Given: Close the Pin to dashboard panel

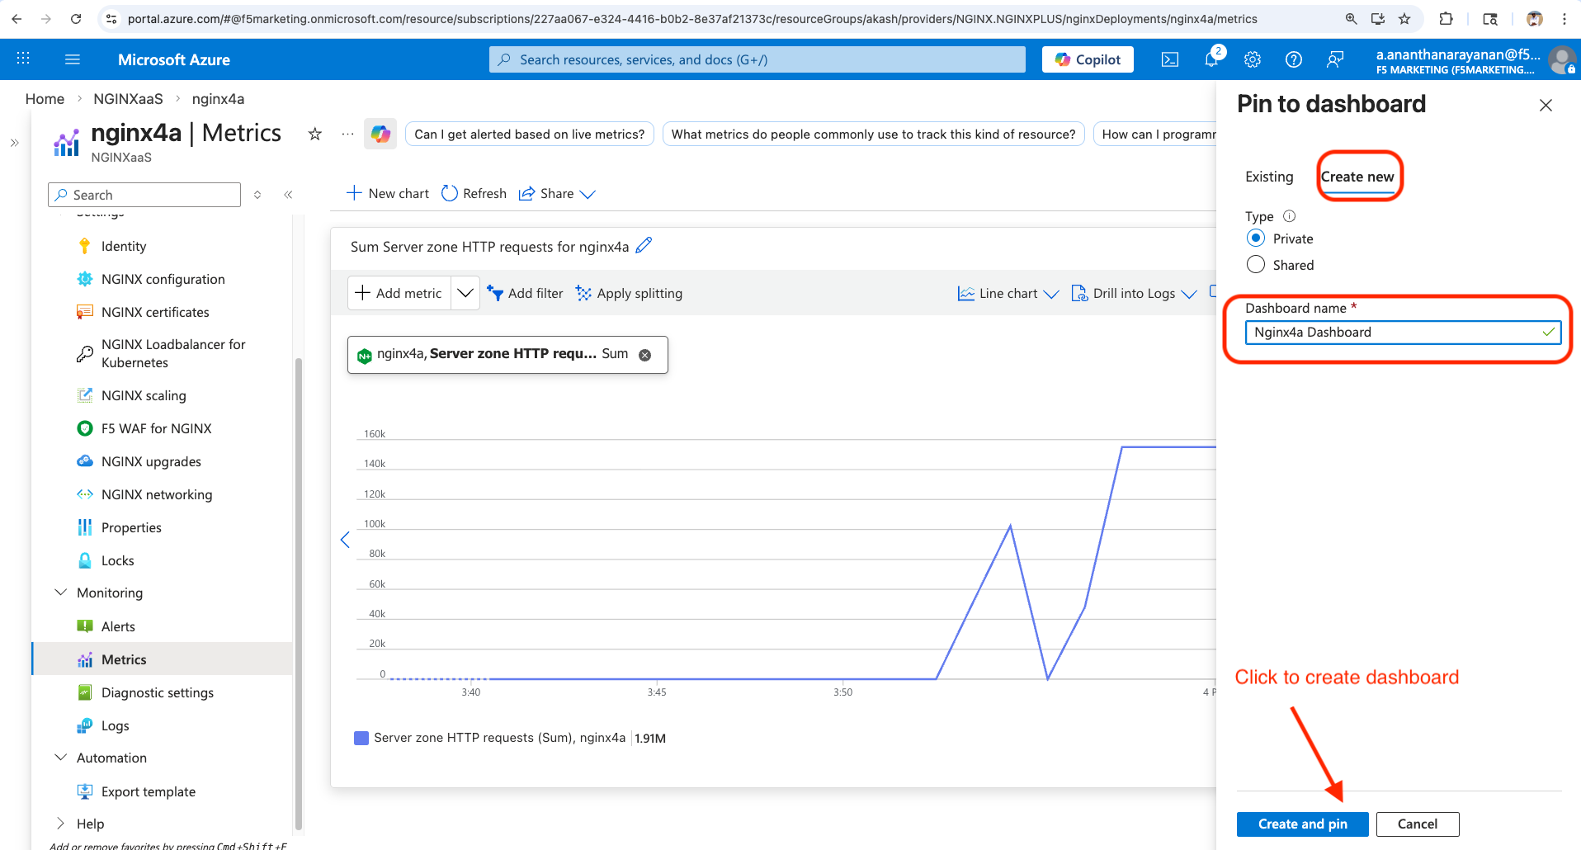Looking at the screenshot, I should [1546, 105].
